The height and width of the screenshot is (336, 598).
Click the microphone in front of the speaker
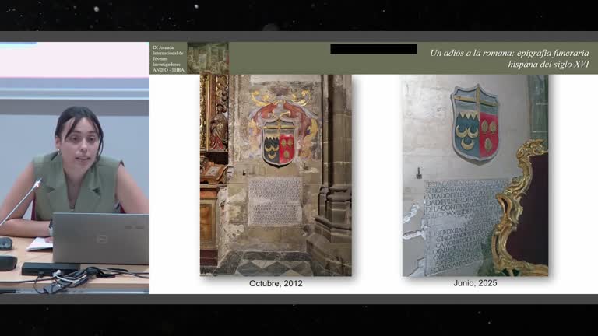[21, 202]
